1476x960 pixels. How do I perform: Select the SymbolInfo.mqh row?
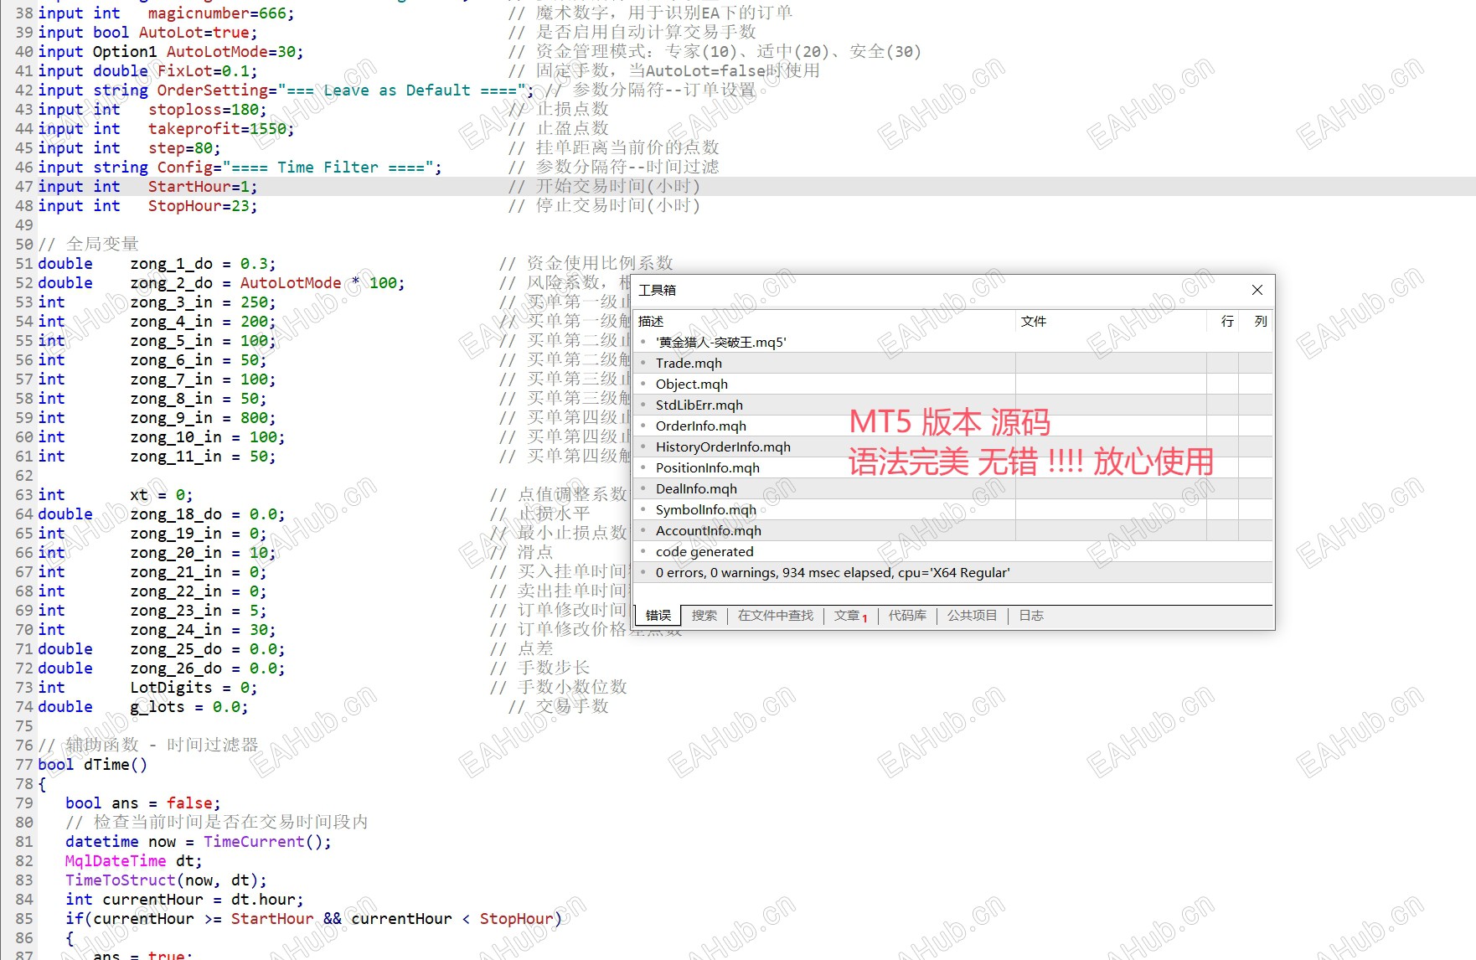953,509
